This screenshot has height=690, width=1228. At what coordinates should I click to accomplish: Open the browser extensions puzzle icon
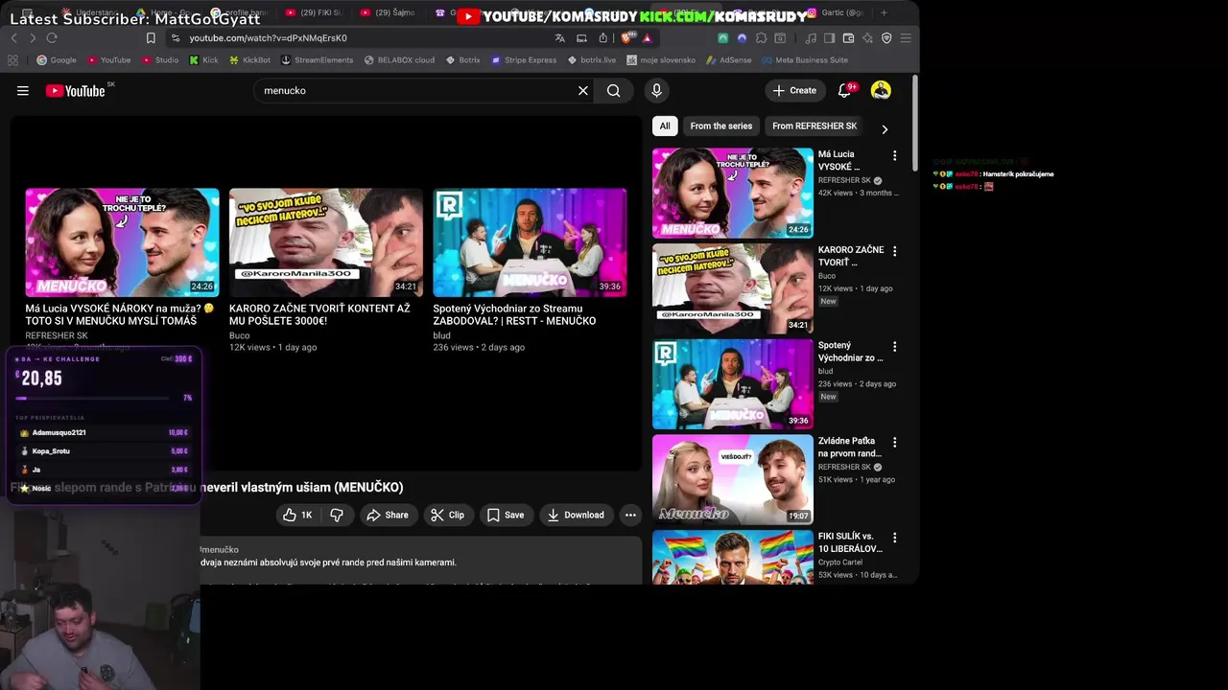pos(761,38)
